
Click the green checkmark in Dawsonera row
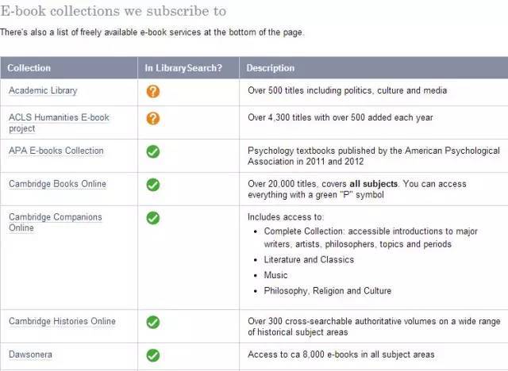tap(153, 355)
